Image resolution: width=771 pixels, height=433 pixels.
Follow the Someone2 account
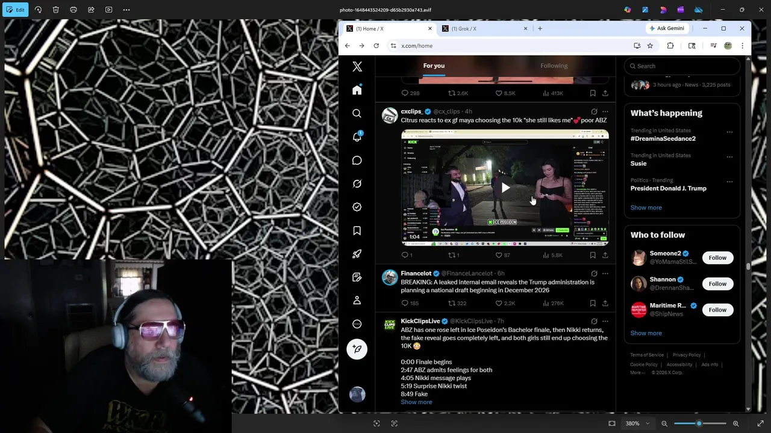717,257
